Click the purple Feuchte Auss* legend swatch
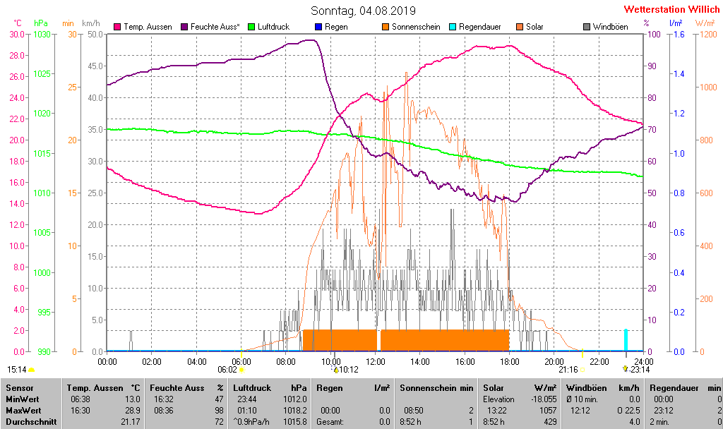The height and width of the screenshot is (429, 723). pyautogui.click(x=184, y=27)
